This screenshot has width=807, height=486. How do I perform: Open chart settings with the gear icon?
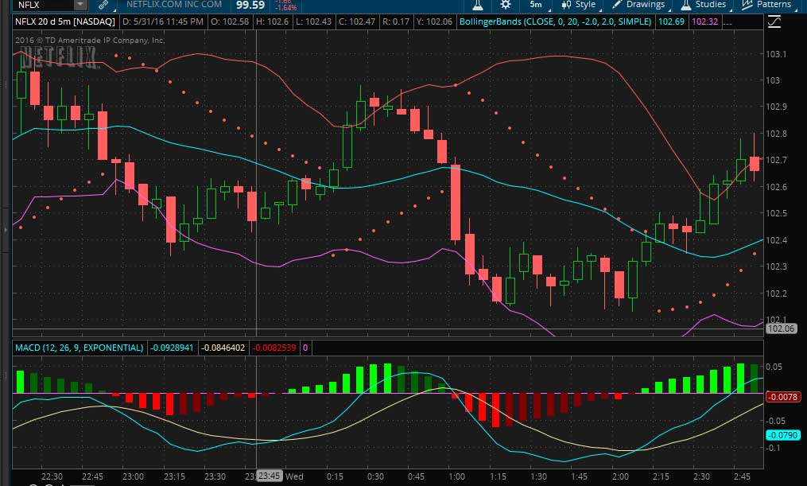(506, 5)
